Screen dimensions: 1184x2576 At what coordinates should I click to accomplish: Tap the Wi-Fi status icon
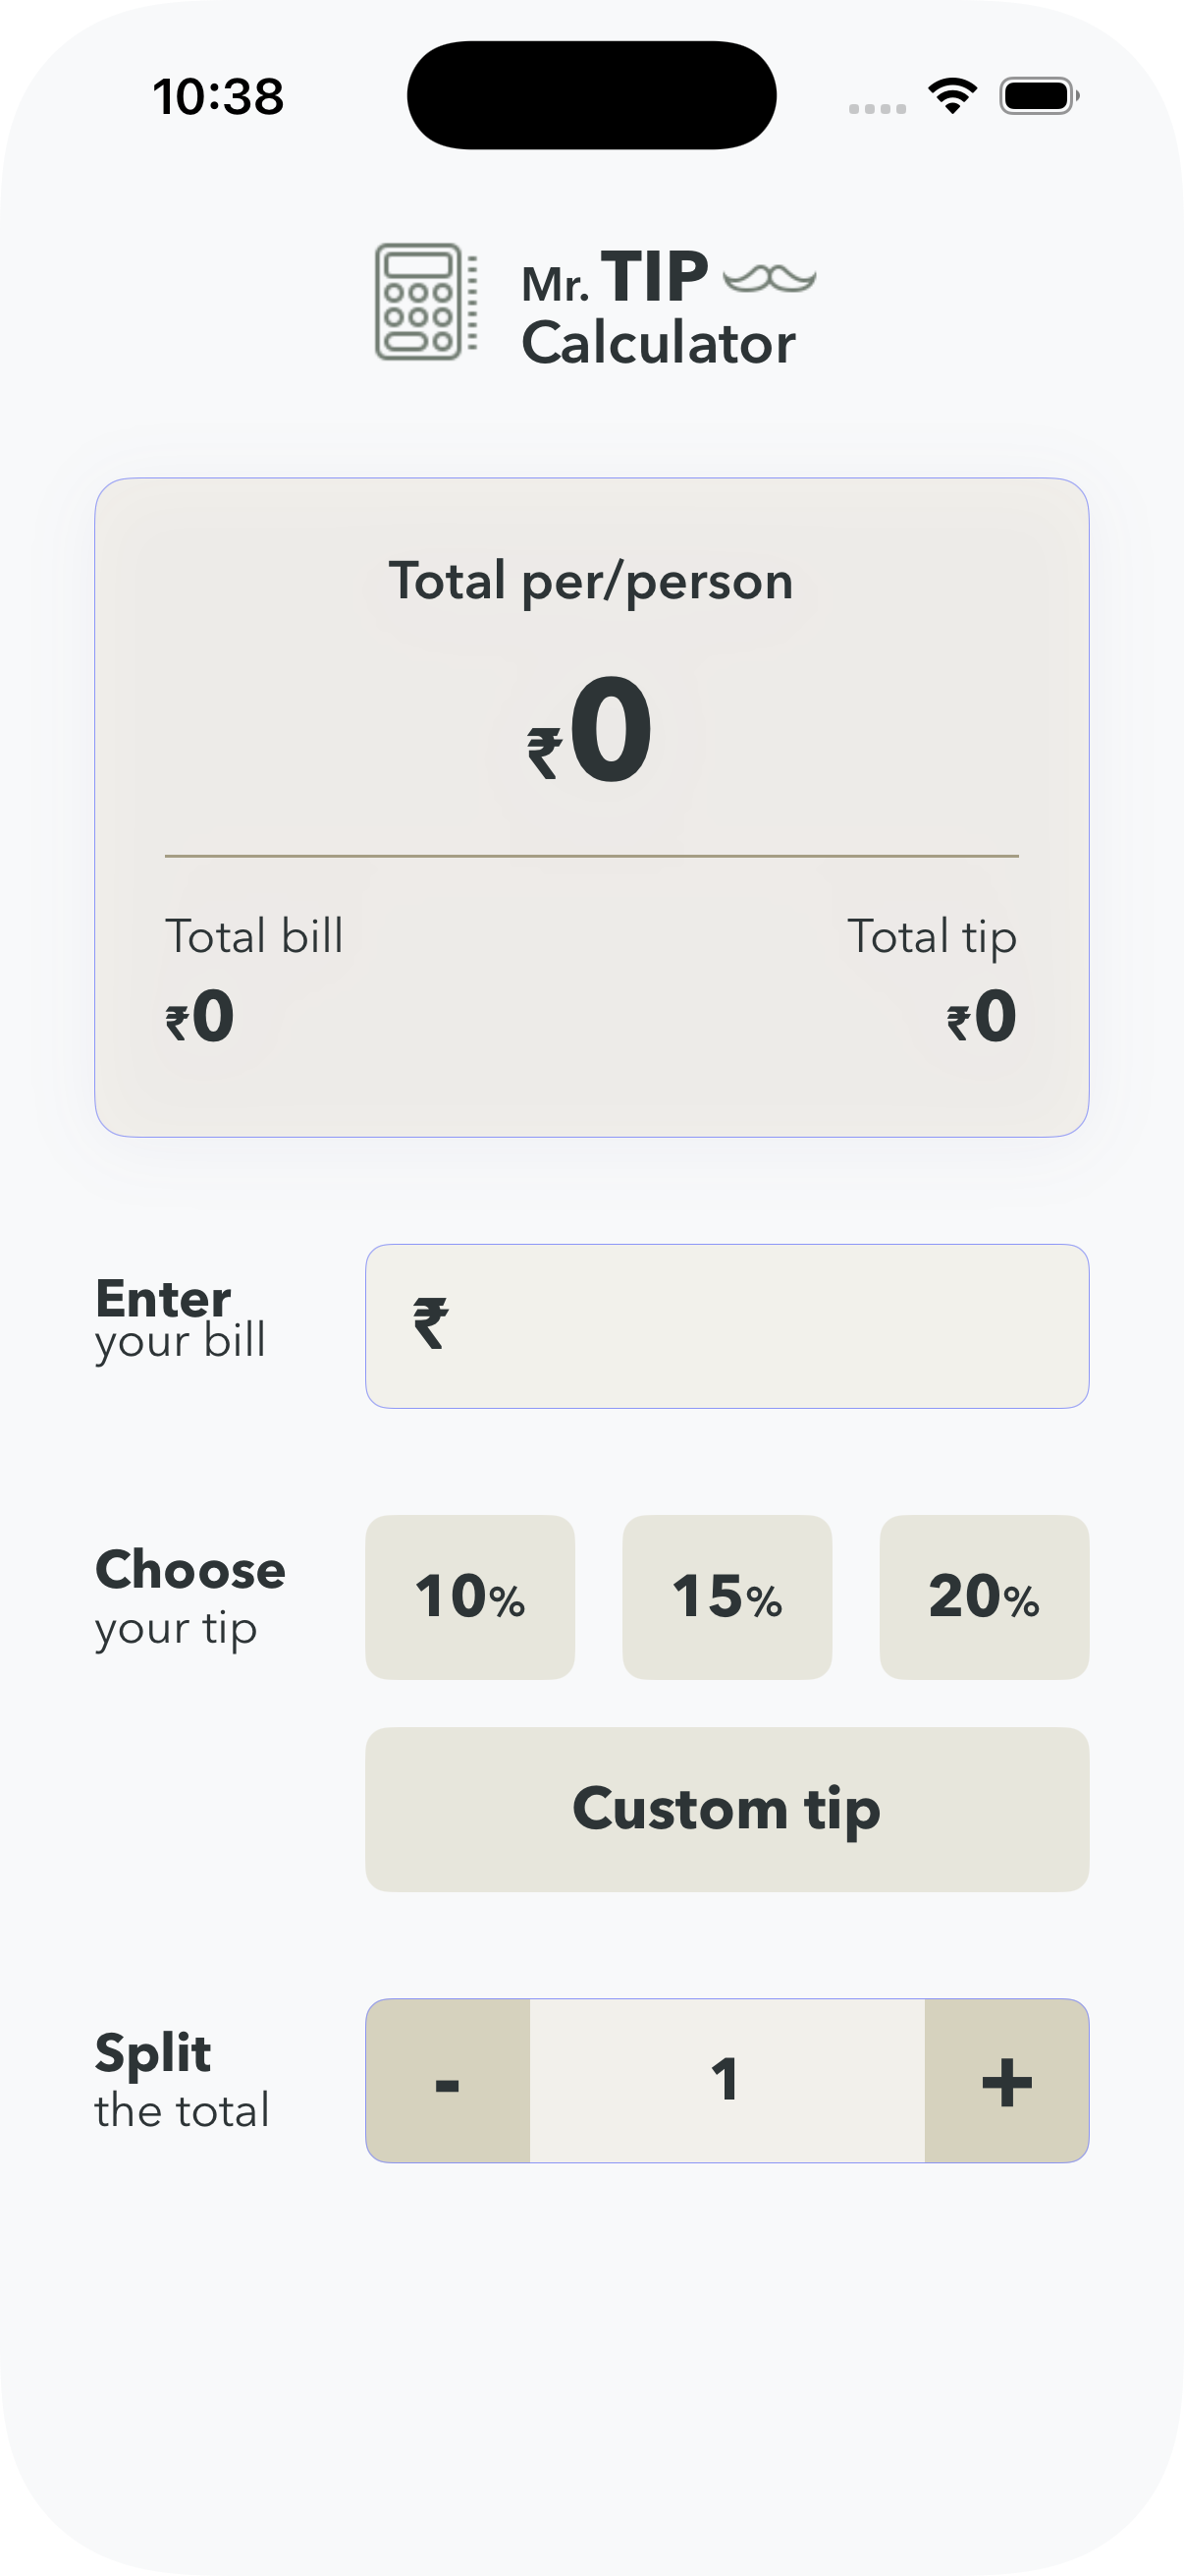click(952, 96)
